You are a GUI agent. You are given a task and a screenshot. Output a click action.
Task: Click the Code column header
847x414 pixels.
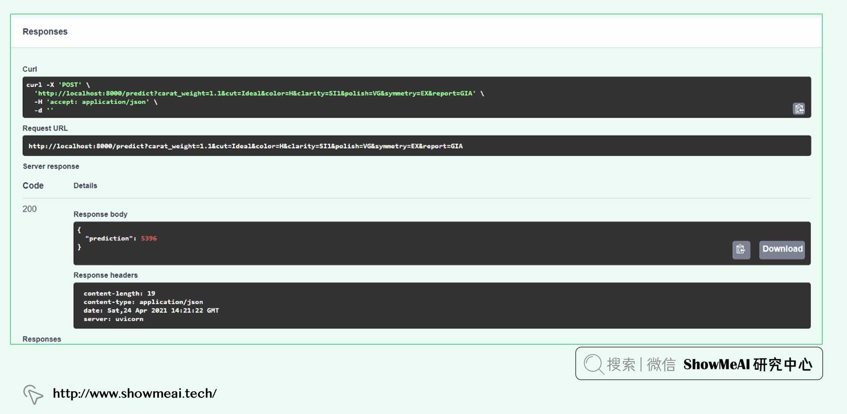pyautogui.click(x=33, y=186)
